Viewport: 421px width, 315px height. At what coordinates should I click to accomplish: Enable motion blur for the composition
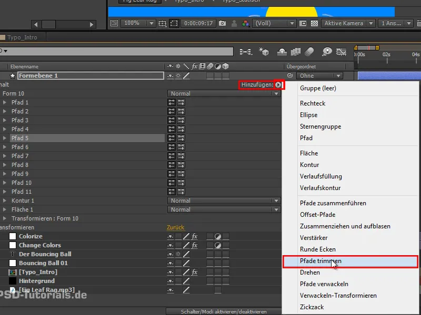[x=309, y=51]
